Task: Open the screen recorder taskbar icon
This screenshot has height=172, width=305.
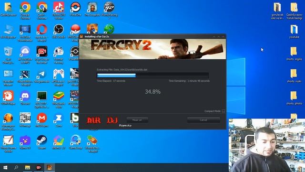Action: pos(39,168)
